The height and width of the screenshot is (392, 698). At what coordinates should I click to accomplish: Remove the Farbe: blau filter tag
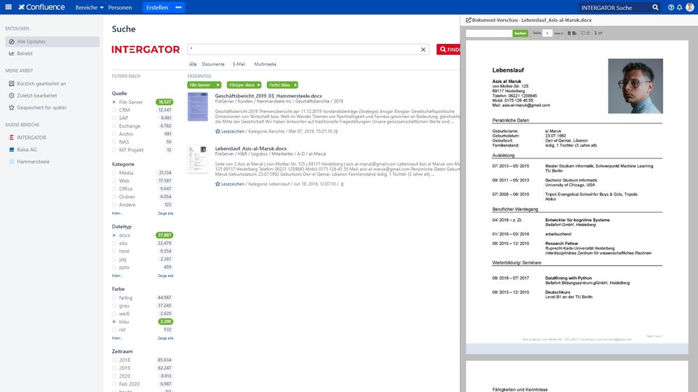coord(295,85)
